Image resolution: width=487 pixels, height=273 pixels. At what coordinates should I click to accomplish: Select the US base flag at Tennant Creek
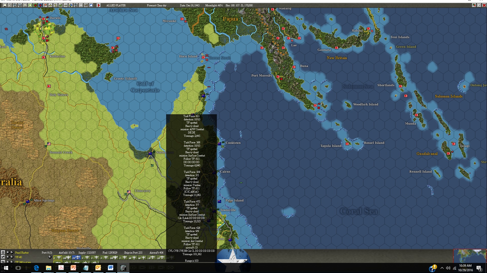coord(49,144)
